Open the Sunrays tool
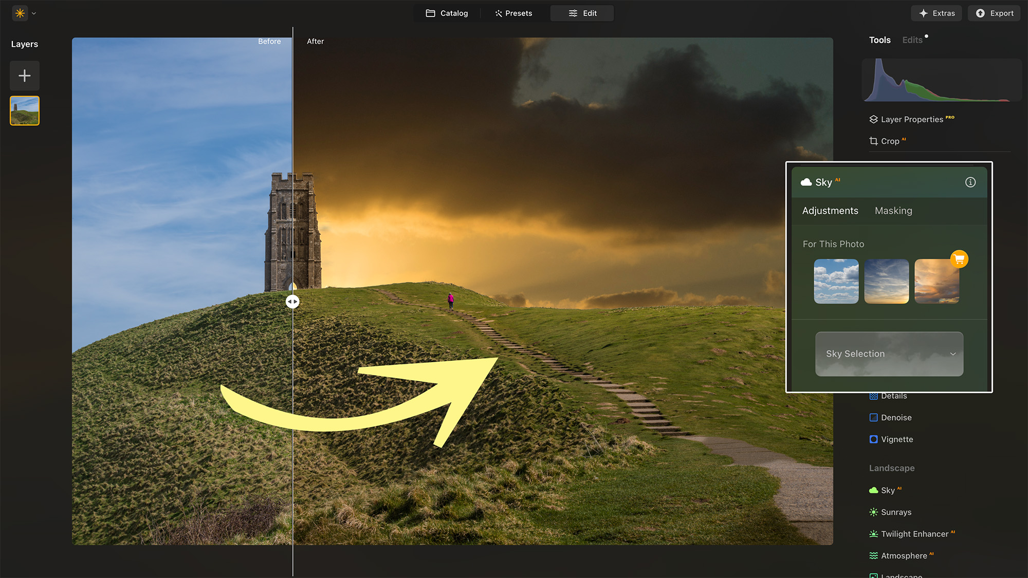Viewport: 1028px width, 578px height. (x=890, y=512)
